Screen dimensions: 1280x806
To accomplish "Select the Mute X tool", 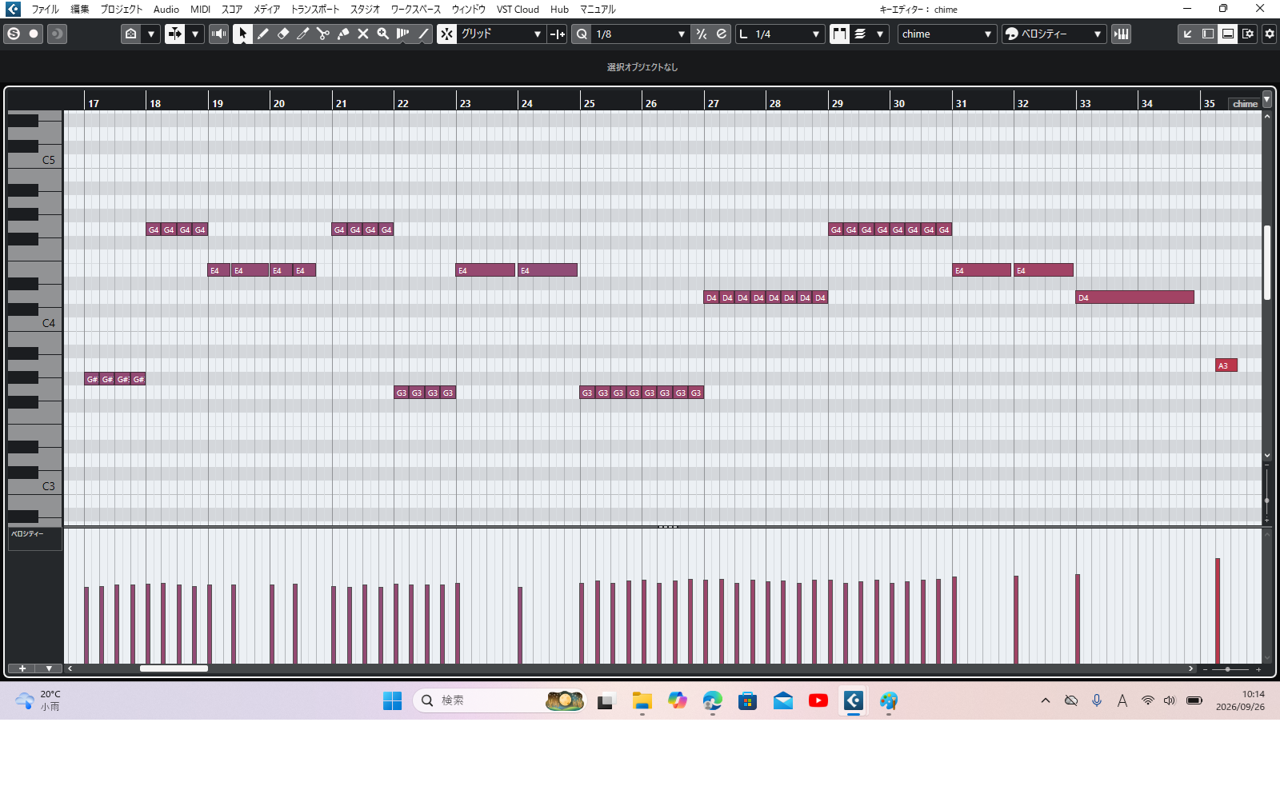I will (362, 34).
